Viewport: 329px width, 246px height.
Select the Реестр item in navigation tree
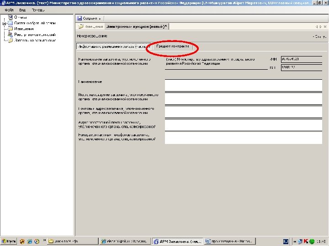[x=35, y=35]
